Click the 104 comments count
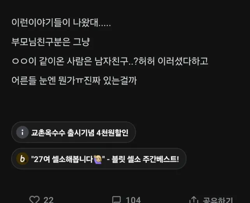This screenshot has width=250, height=203. pyautogui.click(x=133, y=200)
